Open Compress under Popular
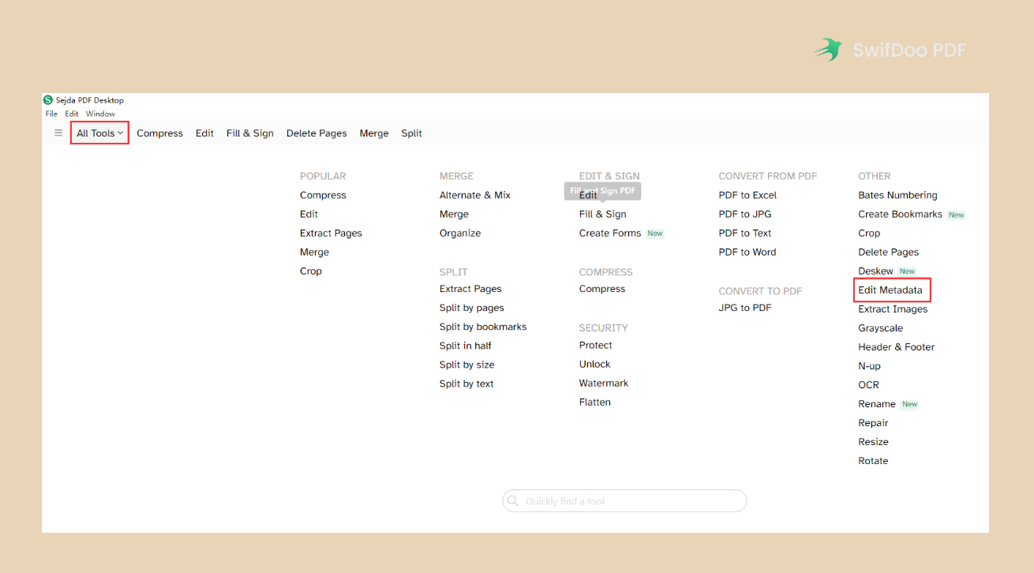This screenshot has height=573, width=1034. click(323, 195)
